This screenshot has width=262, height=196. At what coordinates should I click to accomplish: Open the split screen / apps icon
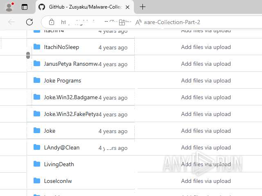tap(122, 22)
